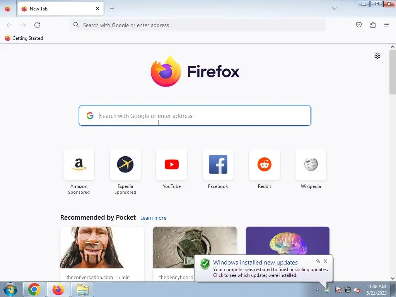Open Windows Explorer from taskbar
Viewport: 396px width, 297px height.
82,289
